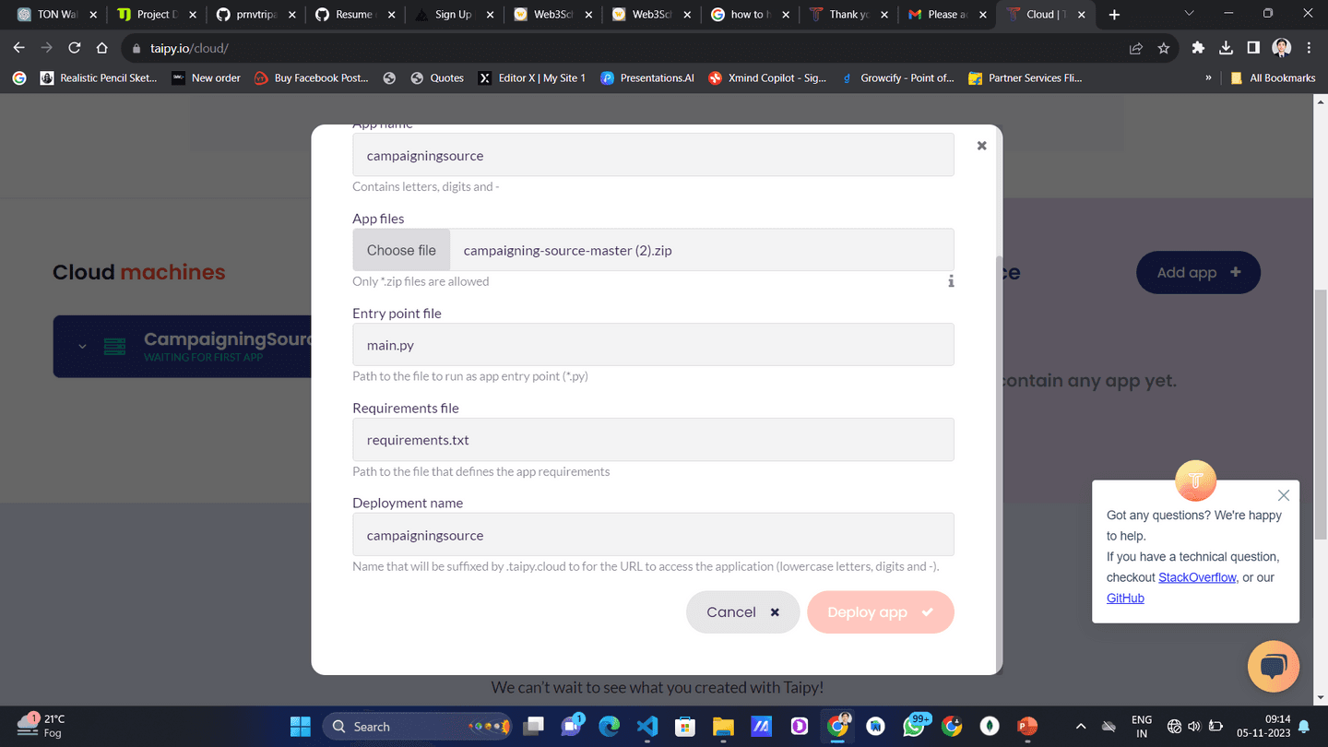
Task: Open Partner Services Fli... bookmark
Action: pos(1026,78)
